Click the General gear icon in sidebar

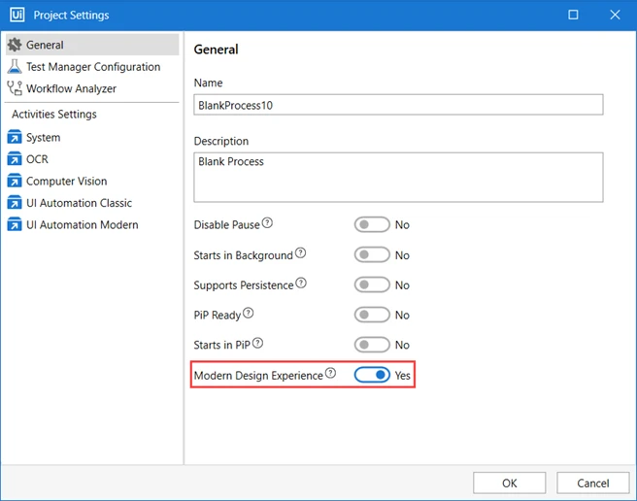pos(15,45)
